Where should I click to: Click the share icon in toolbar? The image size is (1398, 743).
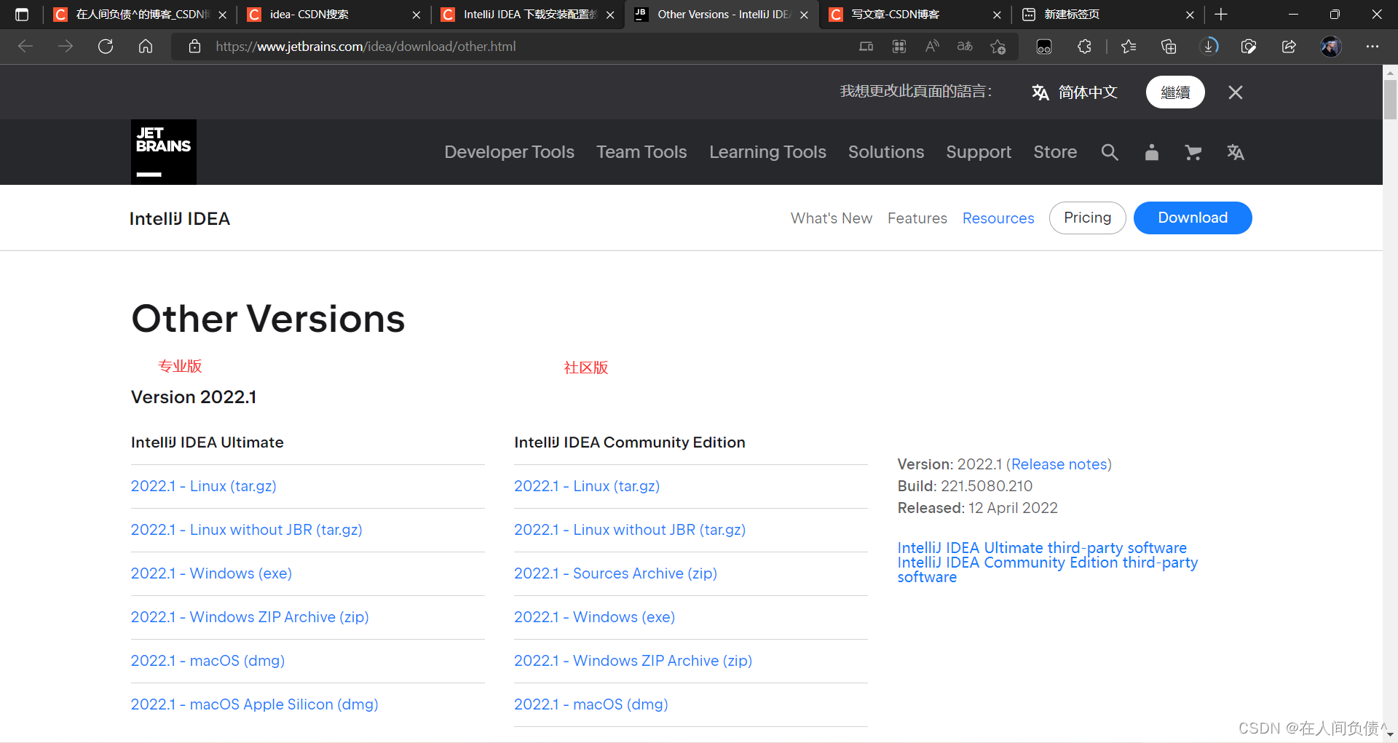pyautogui.click(x=1289, y=47)
